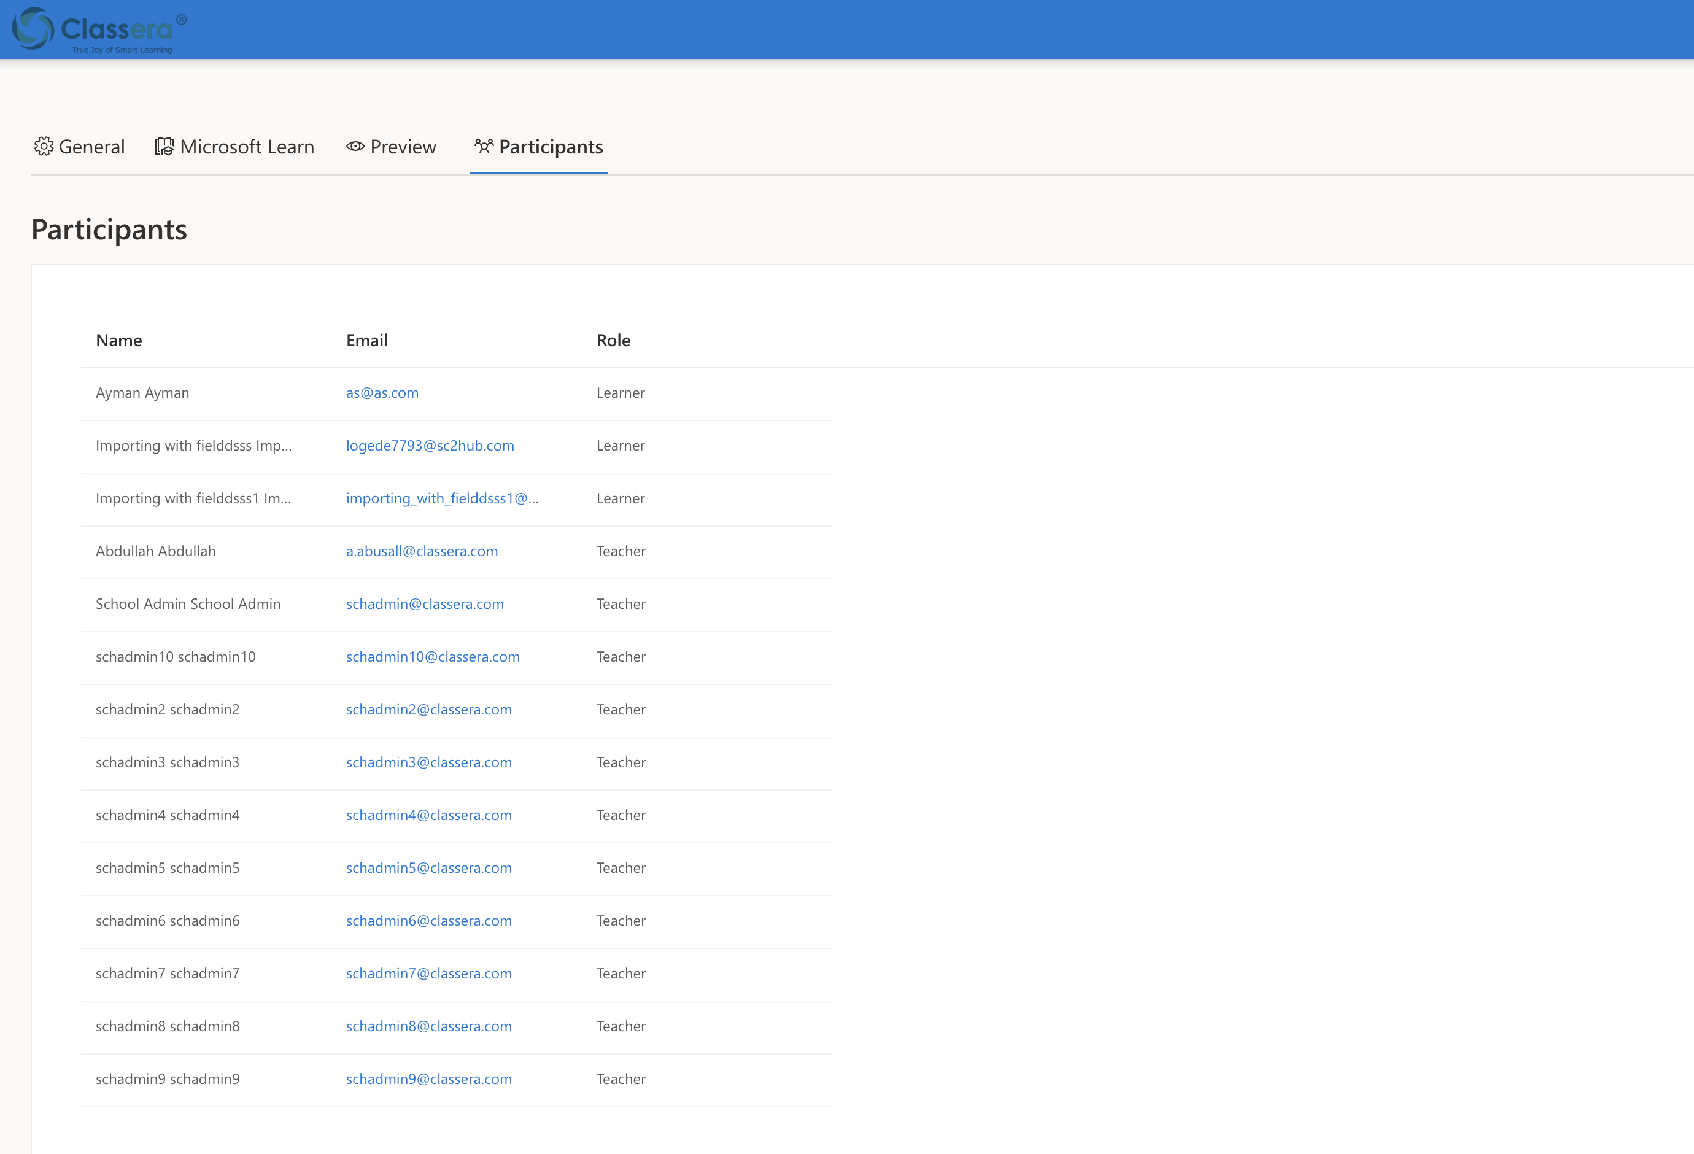Click name schadmin6 schadmin6
Viewport: 1694px width, 1154px height.
[168, 921]
